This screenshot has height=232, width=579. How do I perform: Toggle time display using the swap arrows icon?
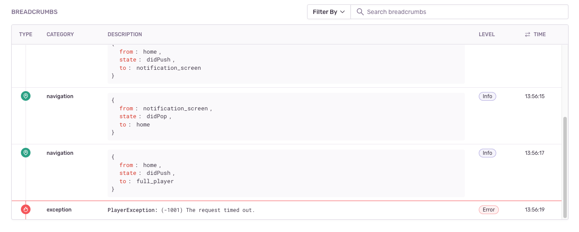[527, 34]
